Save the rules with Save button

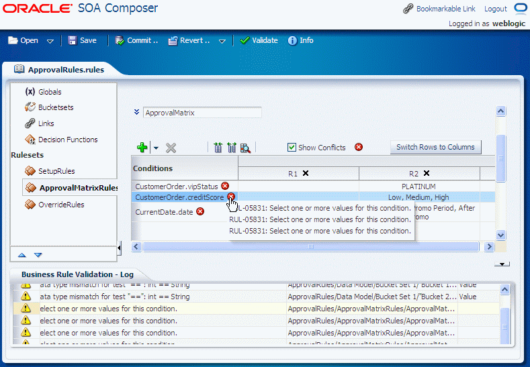83,40
